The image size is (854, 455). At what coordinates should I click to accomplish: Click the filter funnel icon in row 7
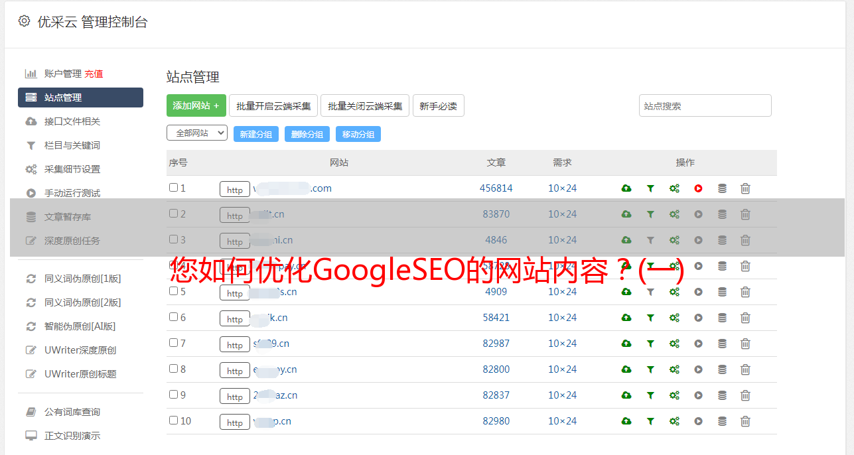click(650, 344)
